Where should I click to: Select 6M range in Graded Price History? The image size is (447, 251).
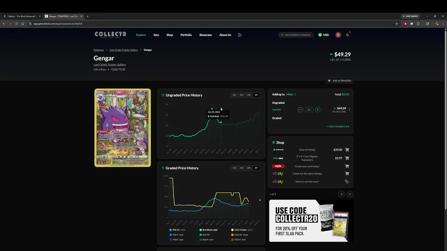(x=249, y=168)
